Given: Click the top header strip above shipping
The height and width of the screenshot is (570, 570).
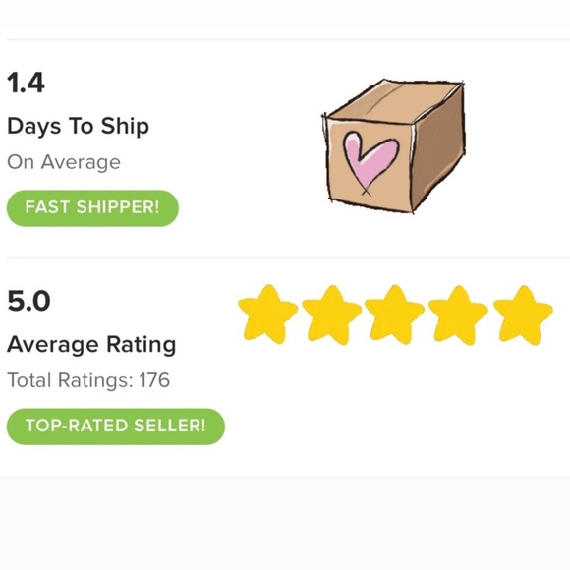Looking at the screenshot, I should pyautogui.click(x=285, y=14).
